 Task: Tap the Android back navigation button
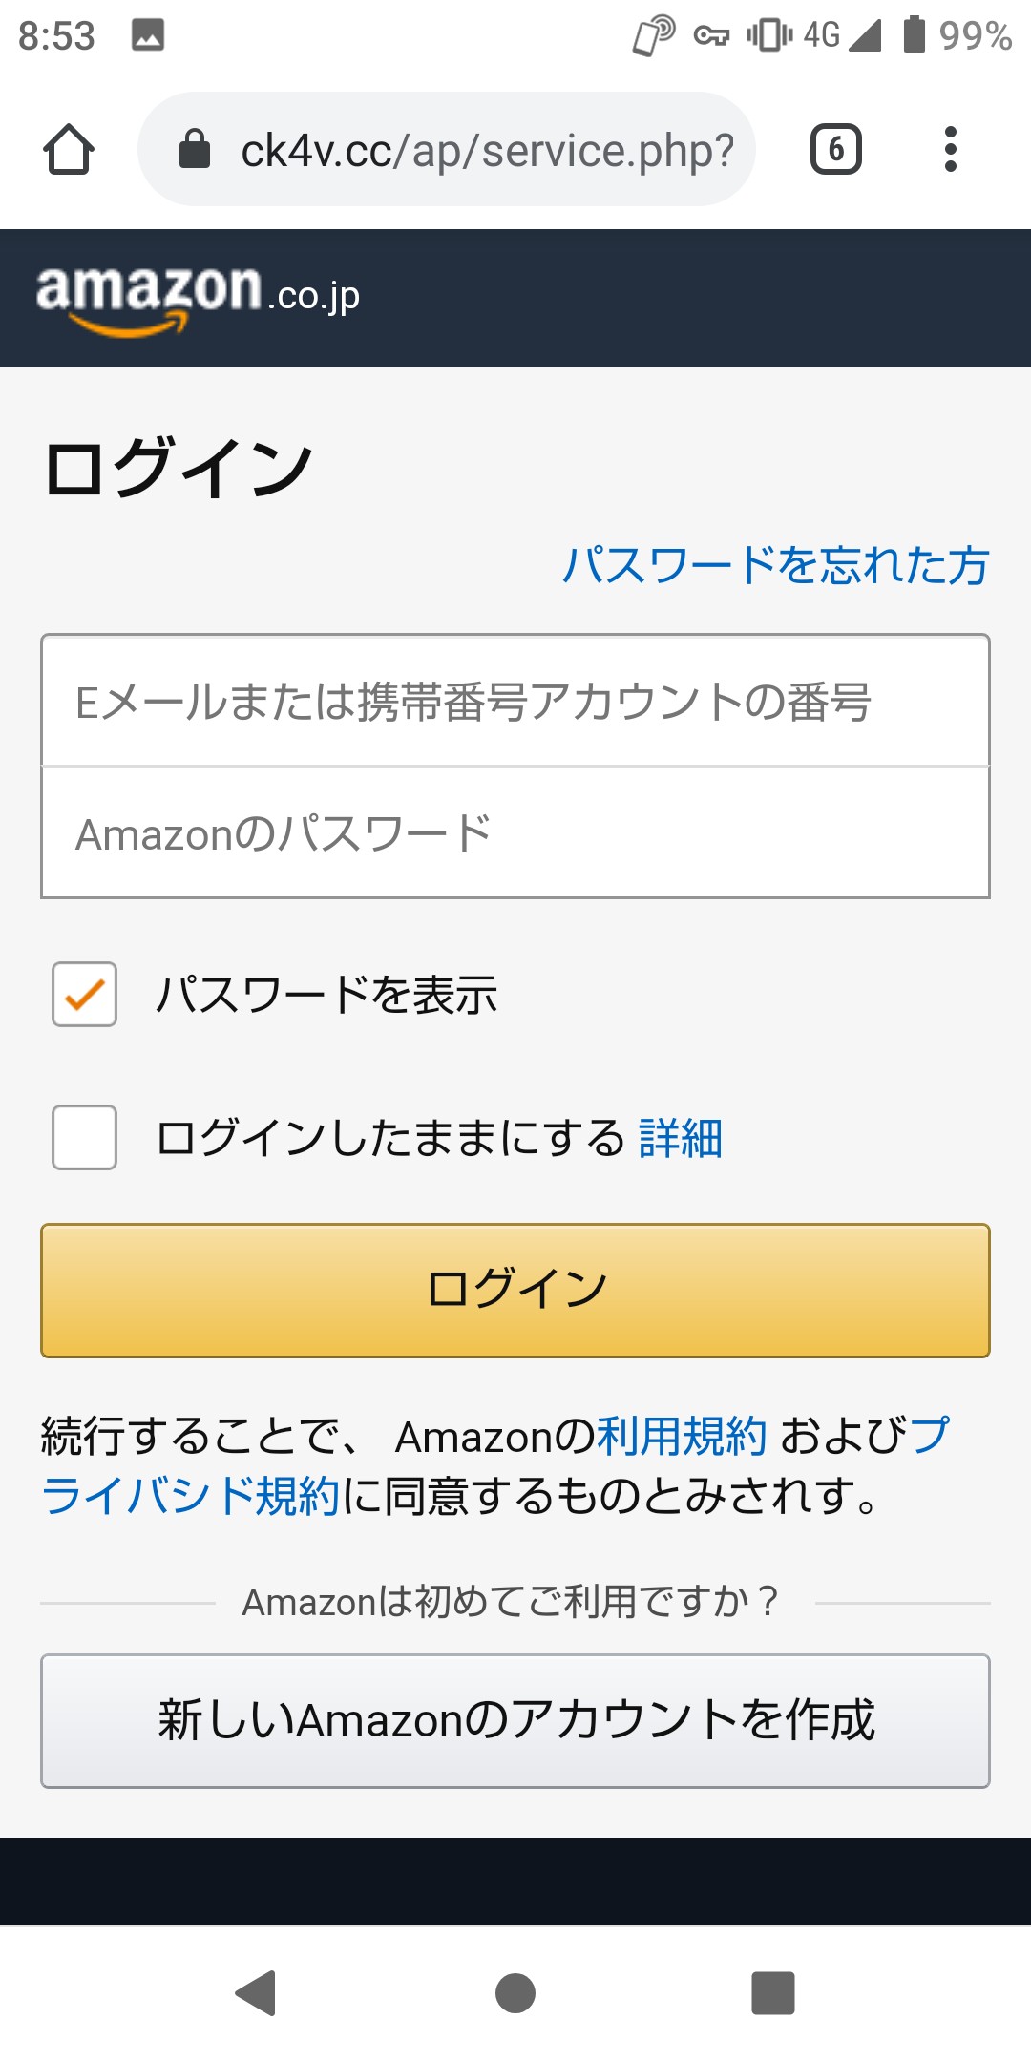[x=256, y=1993]
